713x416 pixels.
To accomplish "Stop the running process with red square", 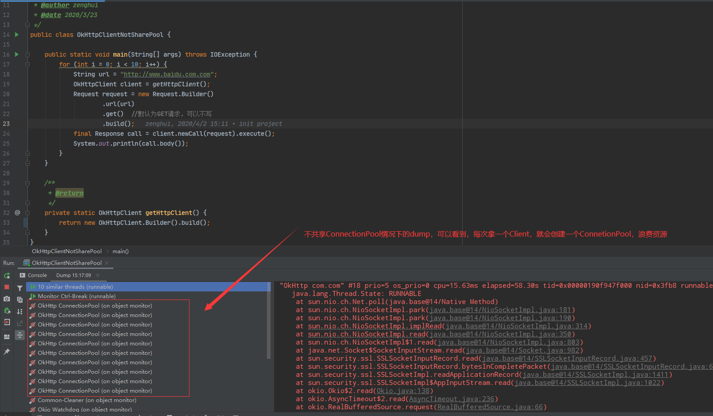I will (7, 287).
